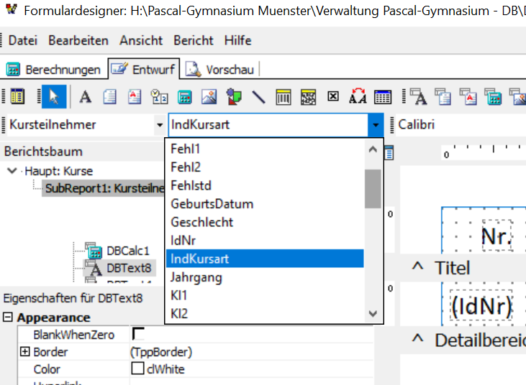
Task: Choose Jahrgang from the field list
Action: pos(265,277)
